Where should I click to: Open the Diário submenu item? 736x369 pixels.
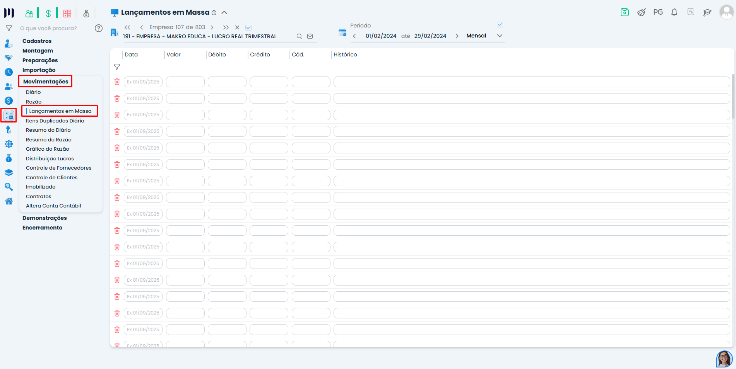[33, 92]
